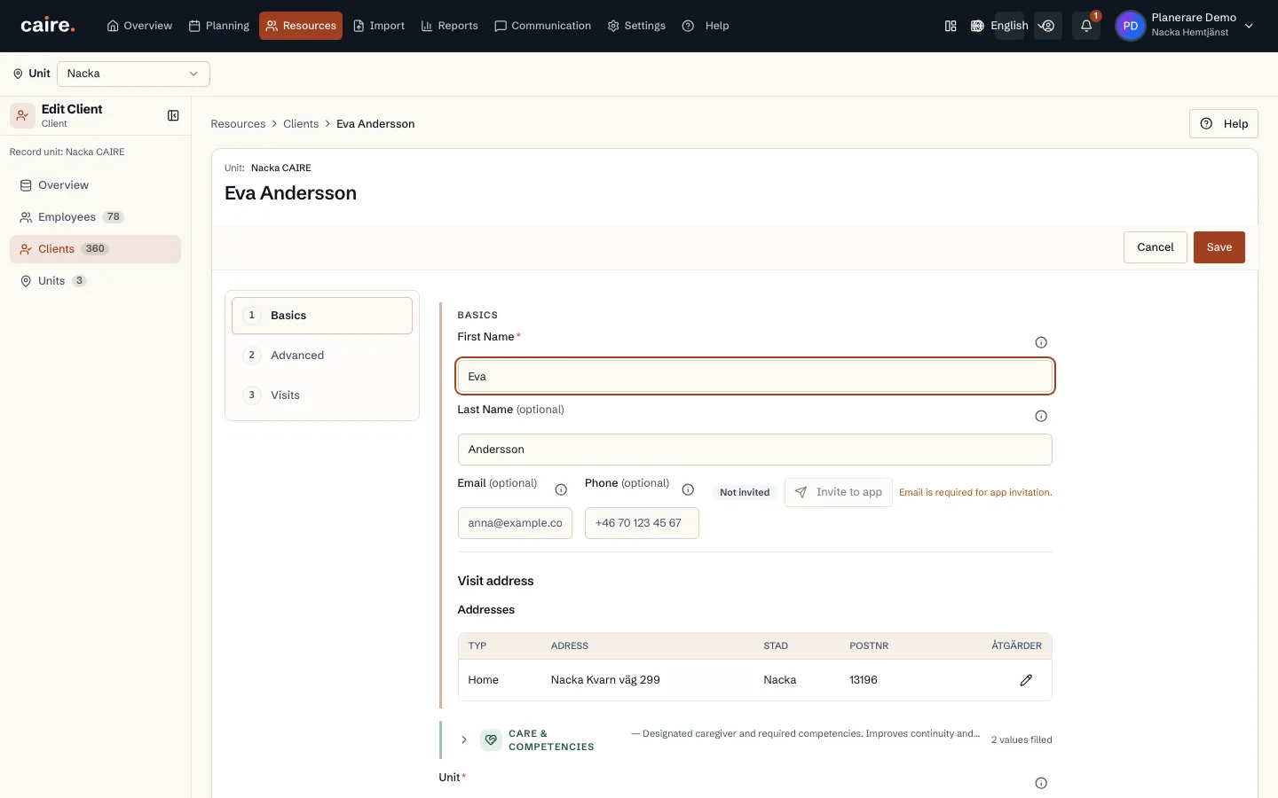Go to Resources via breadcrumb link
The image size is (1278, 798).
coord(238,124)
